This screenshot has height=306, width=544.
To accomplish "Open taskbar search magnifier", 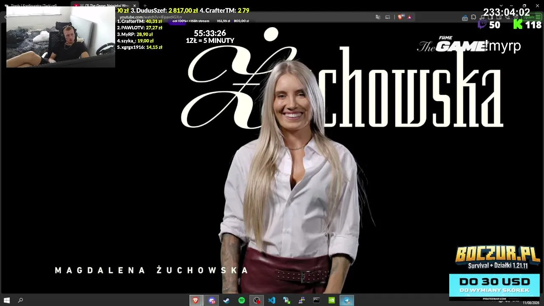I will [x=20, y=300].
